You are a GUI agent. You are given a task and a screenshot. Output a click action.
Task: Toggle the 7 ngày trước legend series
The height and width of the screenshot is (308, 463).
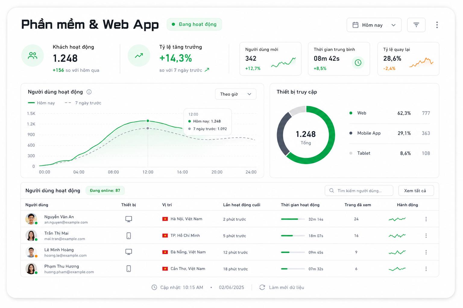(x=83, y=103)
